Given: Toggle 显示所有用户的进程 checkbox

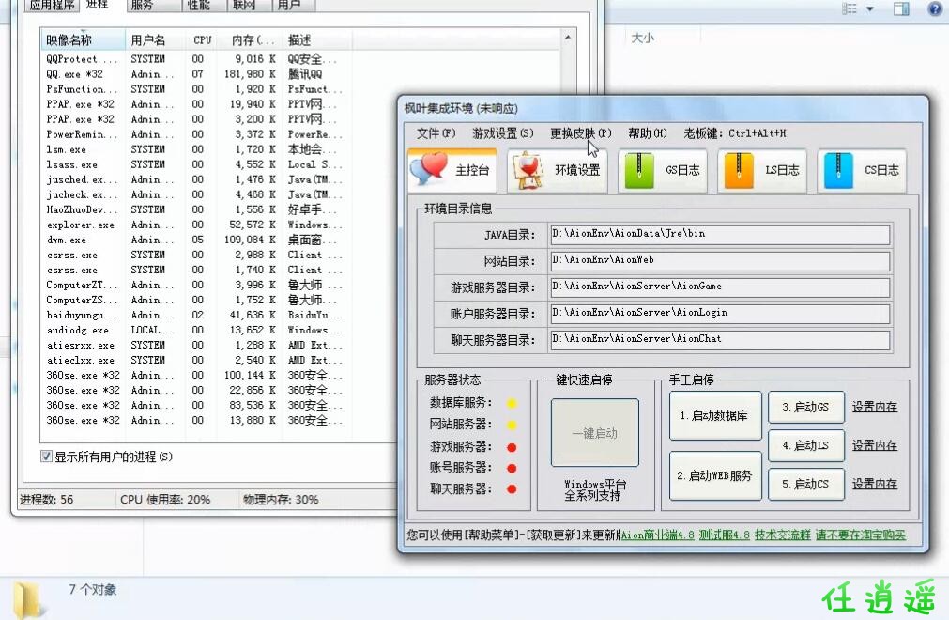Looking at the screenshot, I should point(46,456).
